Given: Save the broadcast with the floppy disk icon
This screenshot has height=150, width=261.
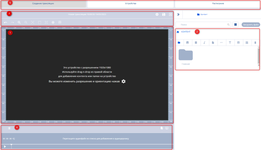Looking at the screenshot, I should (164, 15).
